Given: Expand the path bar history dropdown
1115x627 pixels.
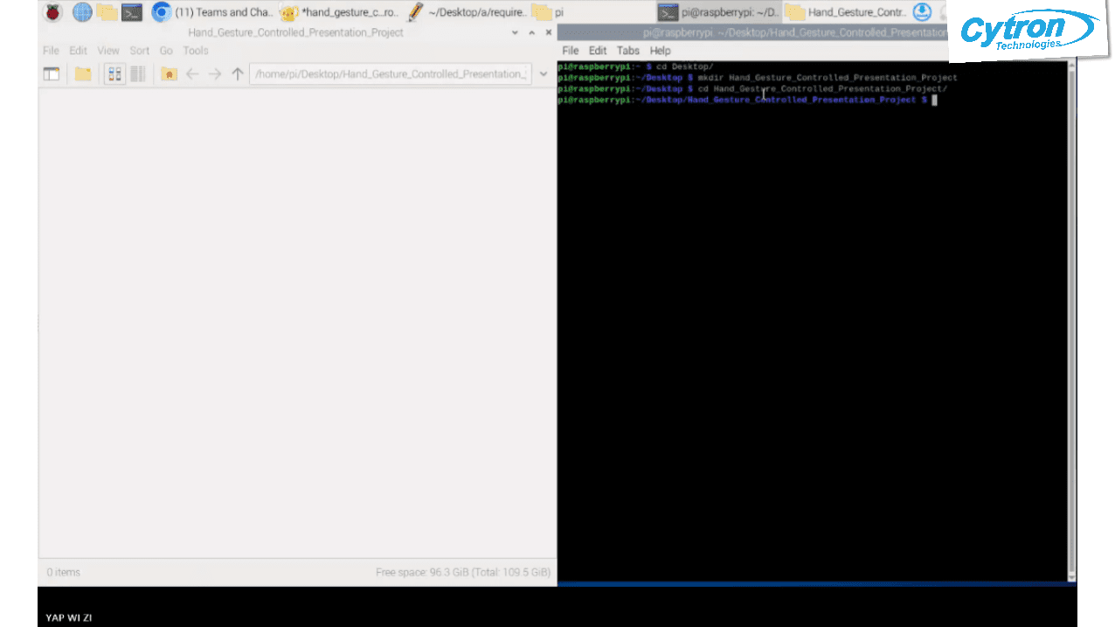Looking at the screenshot, I should click(544, 74).
